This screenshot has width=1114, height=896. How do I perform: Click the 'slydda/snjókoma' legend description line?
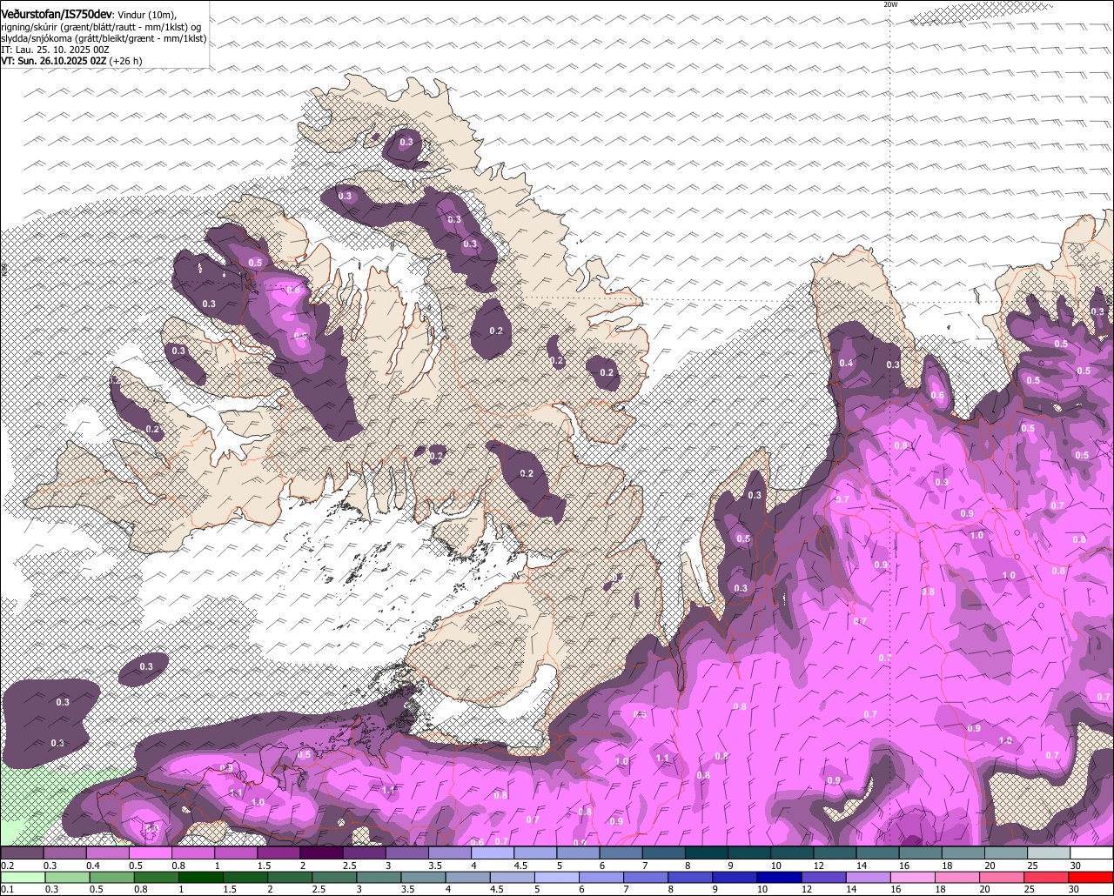pos(104,38)
